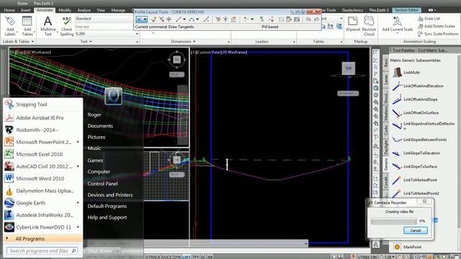461x259 pixels.
Task: Run Check Spelling from the ribbon
Action: [67, 26]
